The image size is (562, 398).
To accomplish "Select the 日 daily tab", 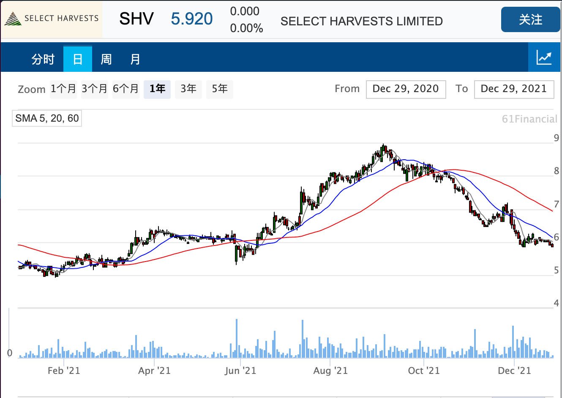I will tap(78, 59).
